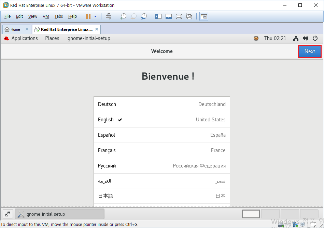Open the Tabs menu

[59, 16]
